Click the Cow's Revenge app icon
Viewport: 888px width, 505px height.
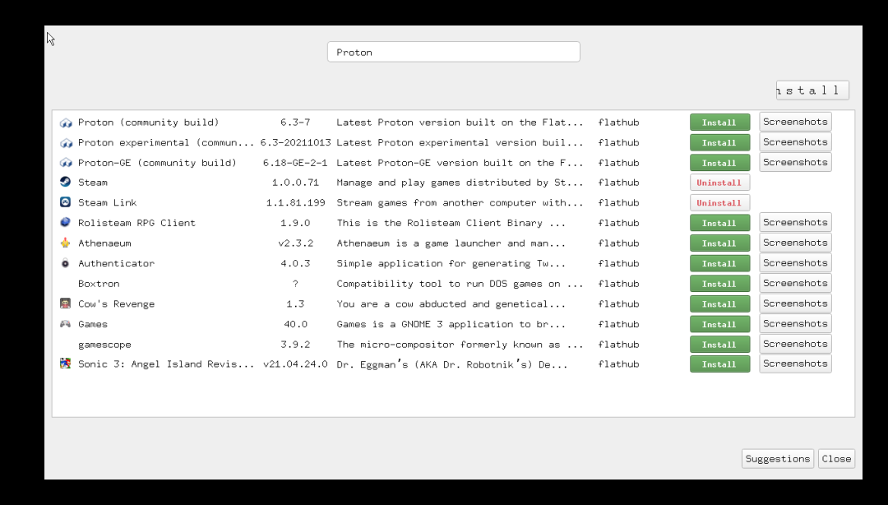point(66,303)
